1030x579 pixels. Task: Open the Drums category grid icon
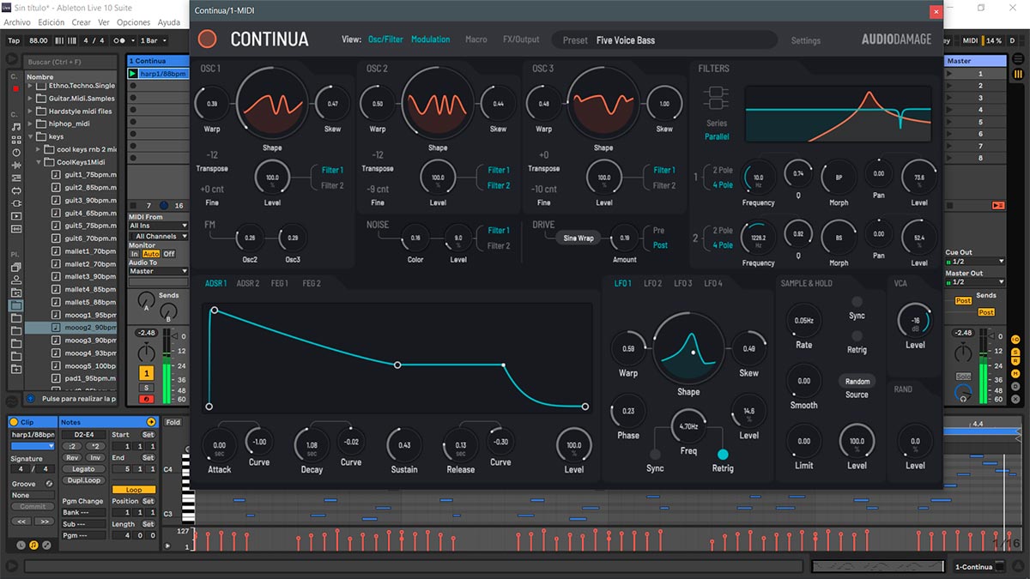15,140
